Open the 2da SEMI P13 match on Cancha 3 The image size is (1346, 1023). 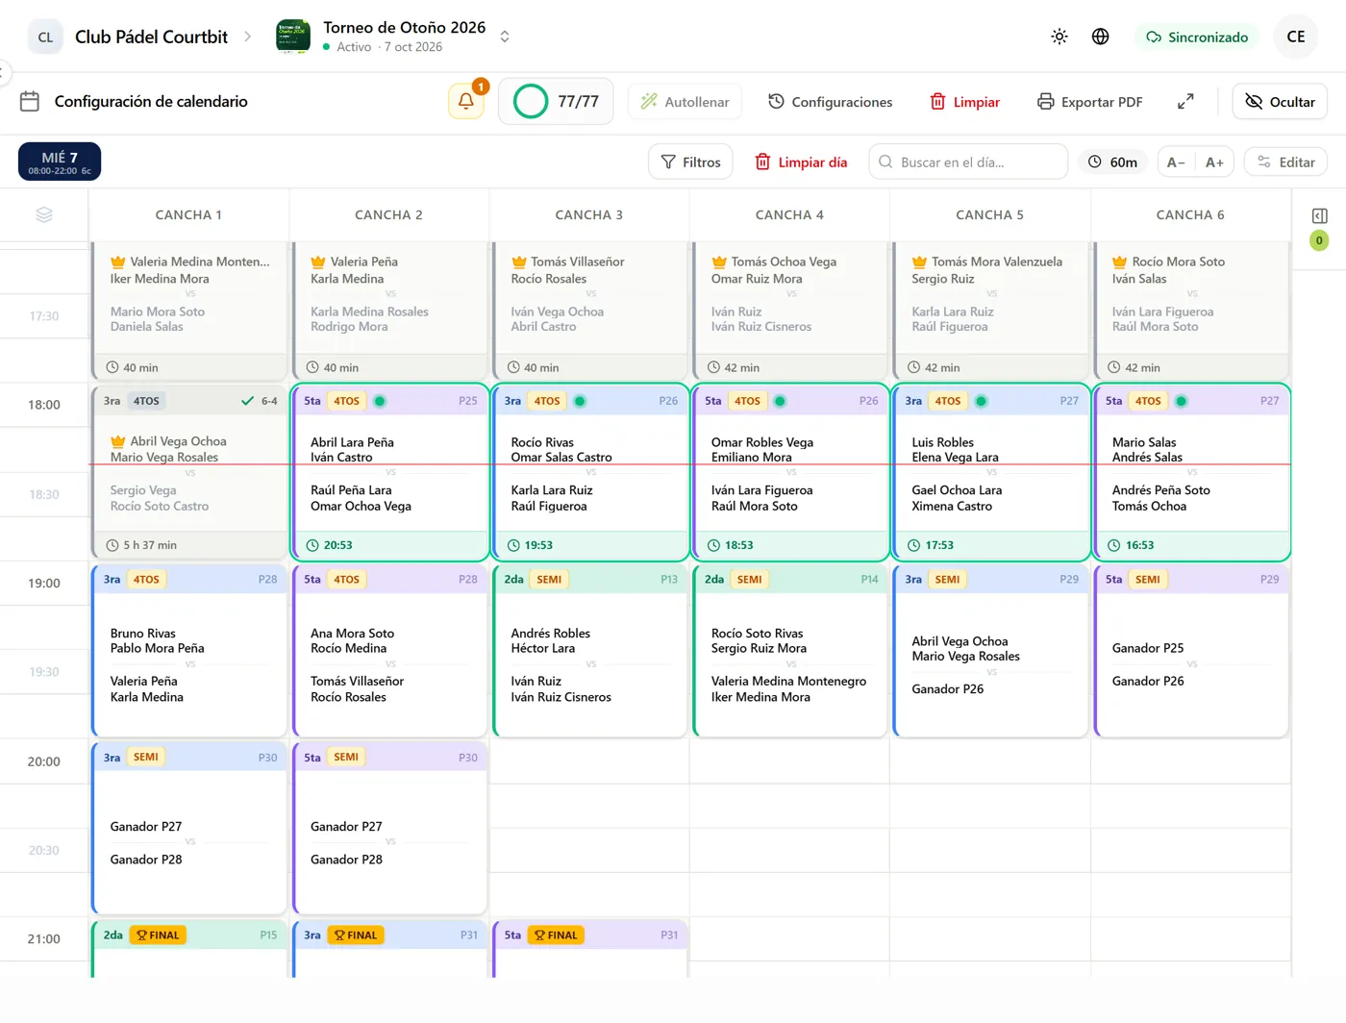pyautogui.click(x=590, y=651)
